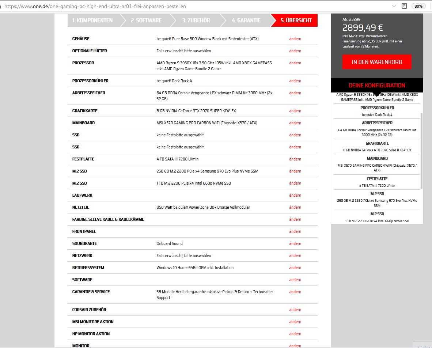Click ändern for Festplatte row
Image resolution: width=432 pixels, height=348 pixels.
(295, 159)
